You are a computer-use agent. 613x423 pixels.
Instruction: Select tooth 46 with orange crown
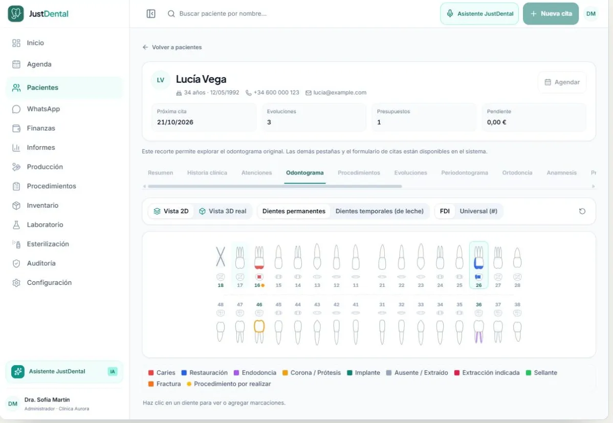click(x=259, y=323)
